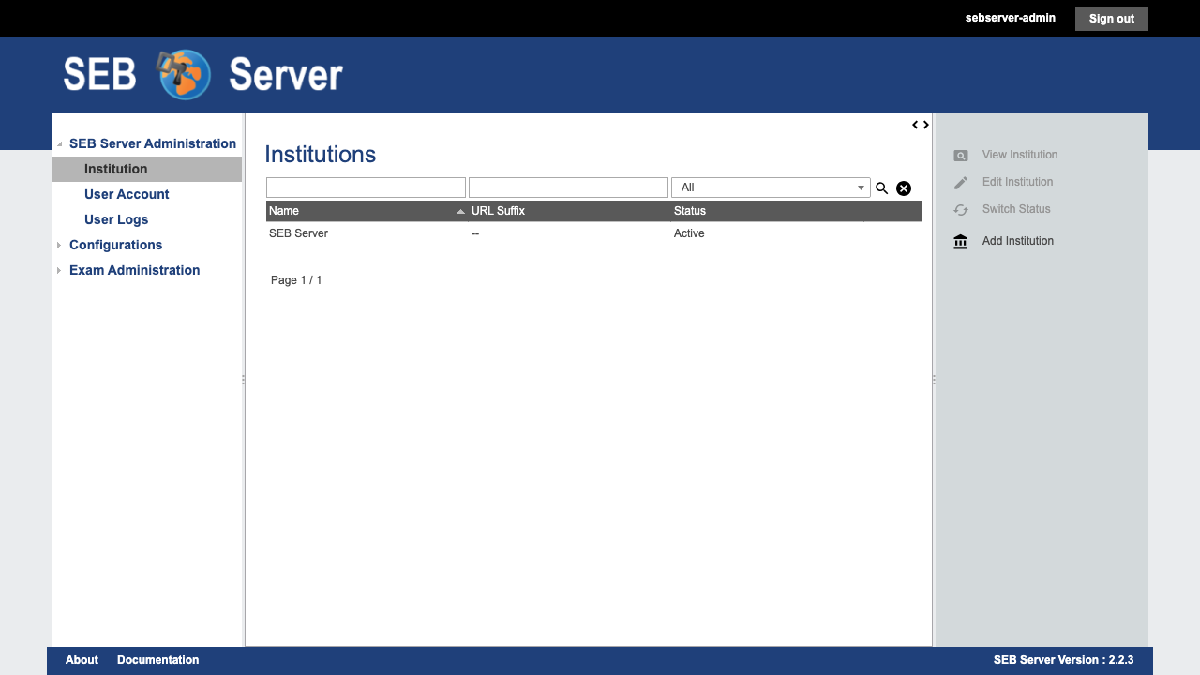Click the View Institution action text
This screenshot has height=675, width=1200.
point(1020,155)
